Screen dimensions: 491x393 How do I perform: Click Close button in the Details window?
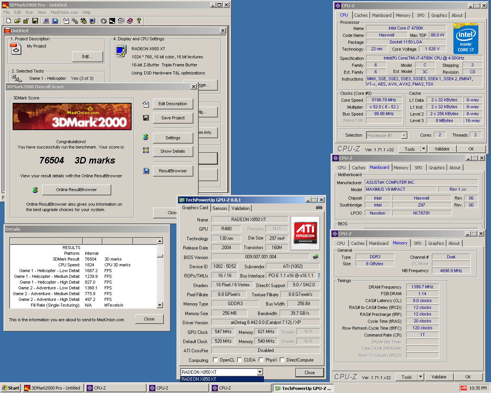tap(149, 319)
